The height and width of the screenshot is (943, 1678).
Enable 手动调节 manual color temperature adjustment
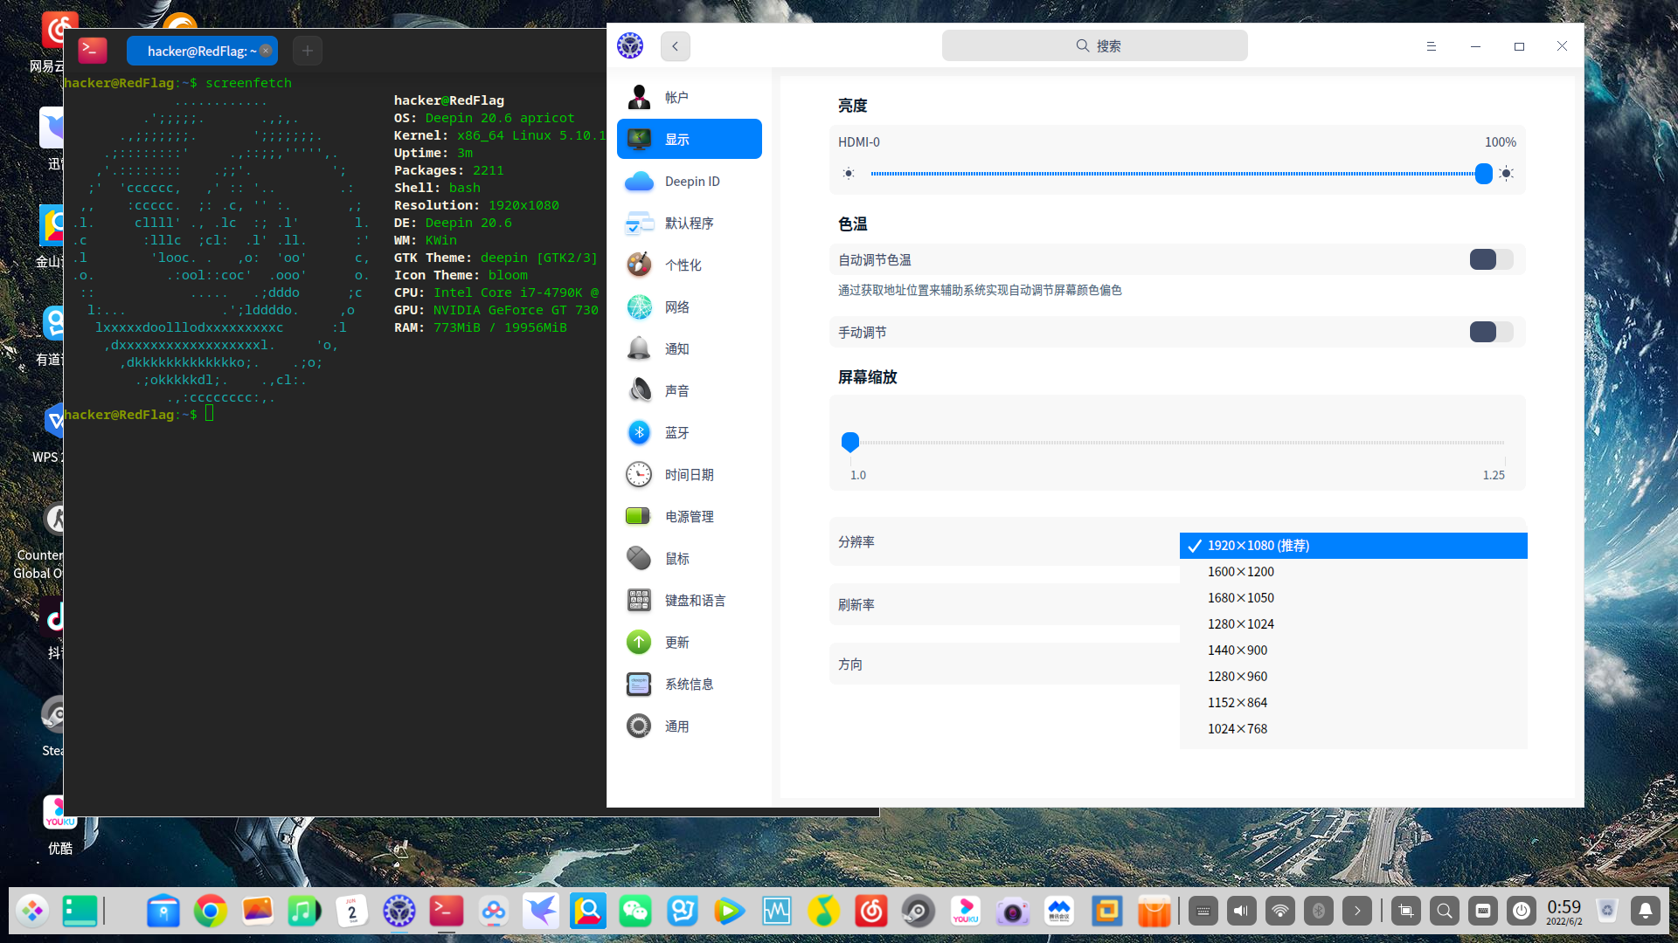click(1489, 332)
